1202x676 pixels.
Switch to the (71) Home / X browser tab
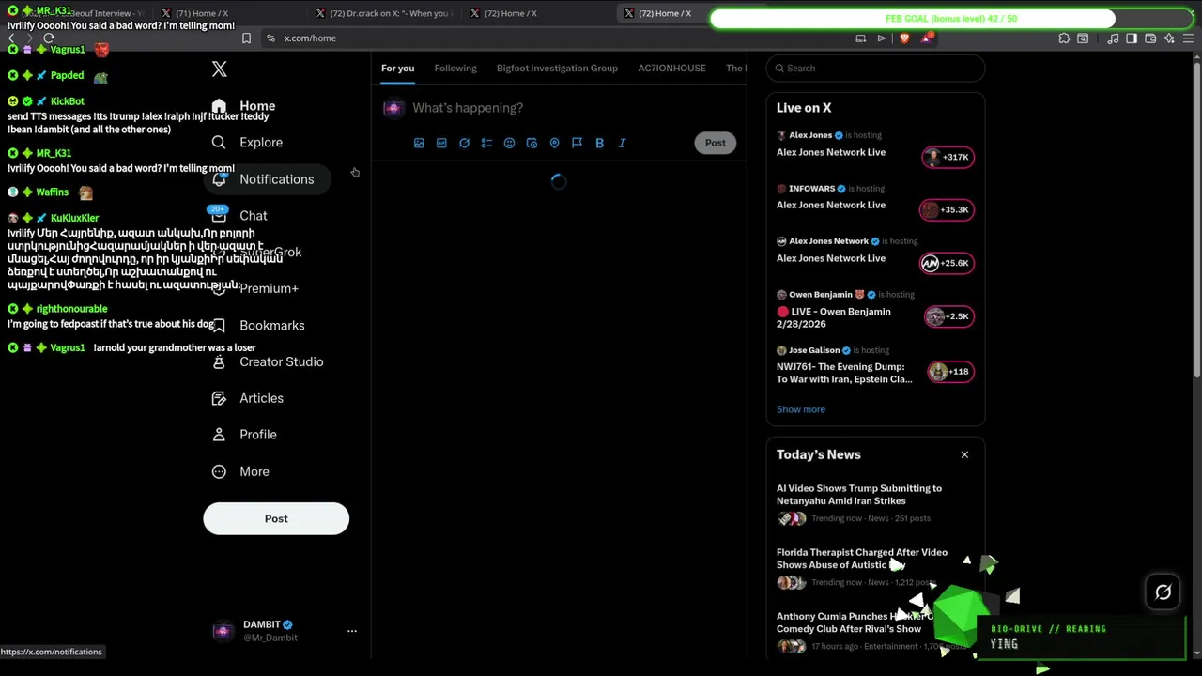click(202, 13)
